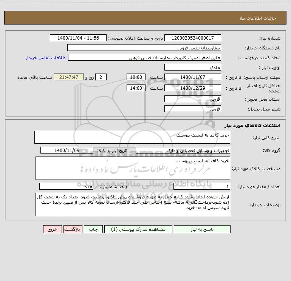Click response deadline date 1400/11/07
The image size is (291, 281).
click(x=193, y=77)
